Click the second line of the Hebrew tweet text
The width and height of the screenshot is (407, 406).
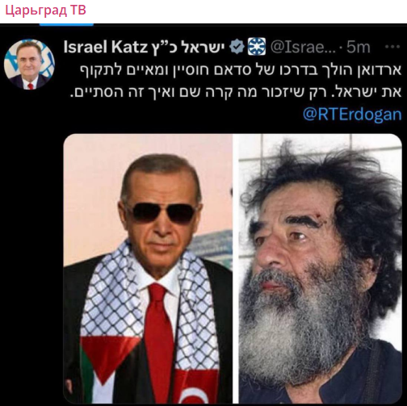click(236, 92)
